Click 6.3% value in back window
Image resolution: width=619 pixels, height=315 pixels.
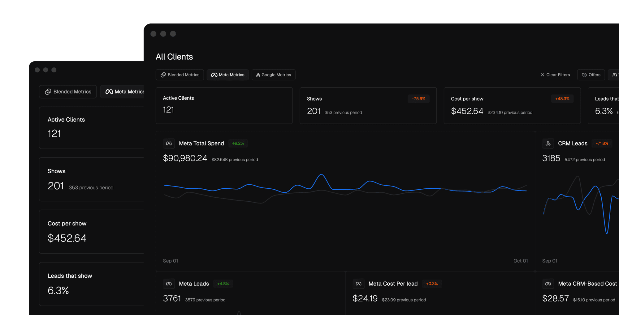pyautogui.click(x=58, y=291)
